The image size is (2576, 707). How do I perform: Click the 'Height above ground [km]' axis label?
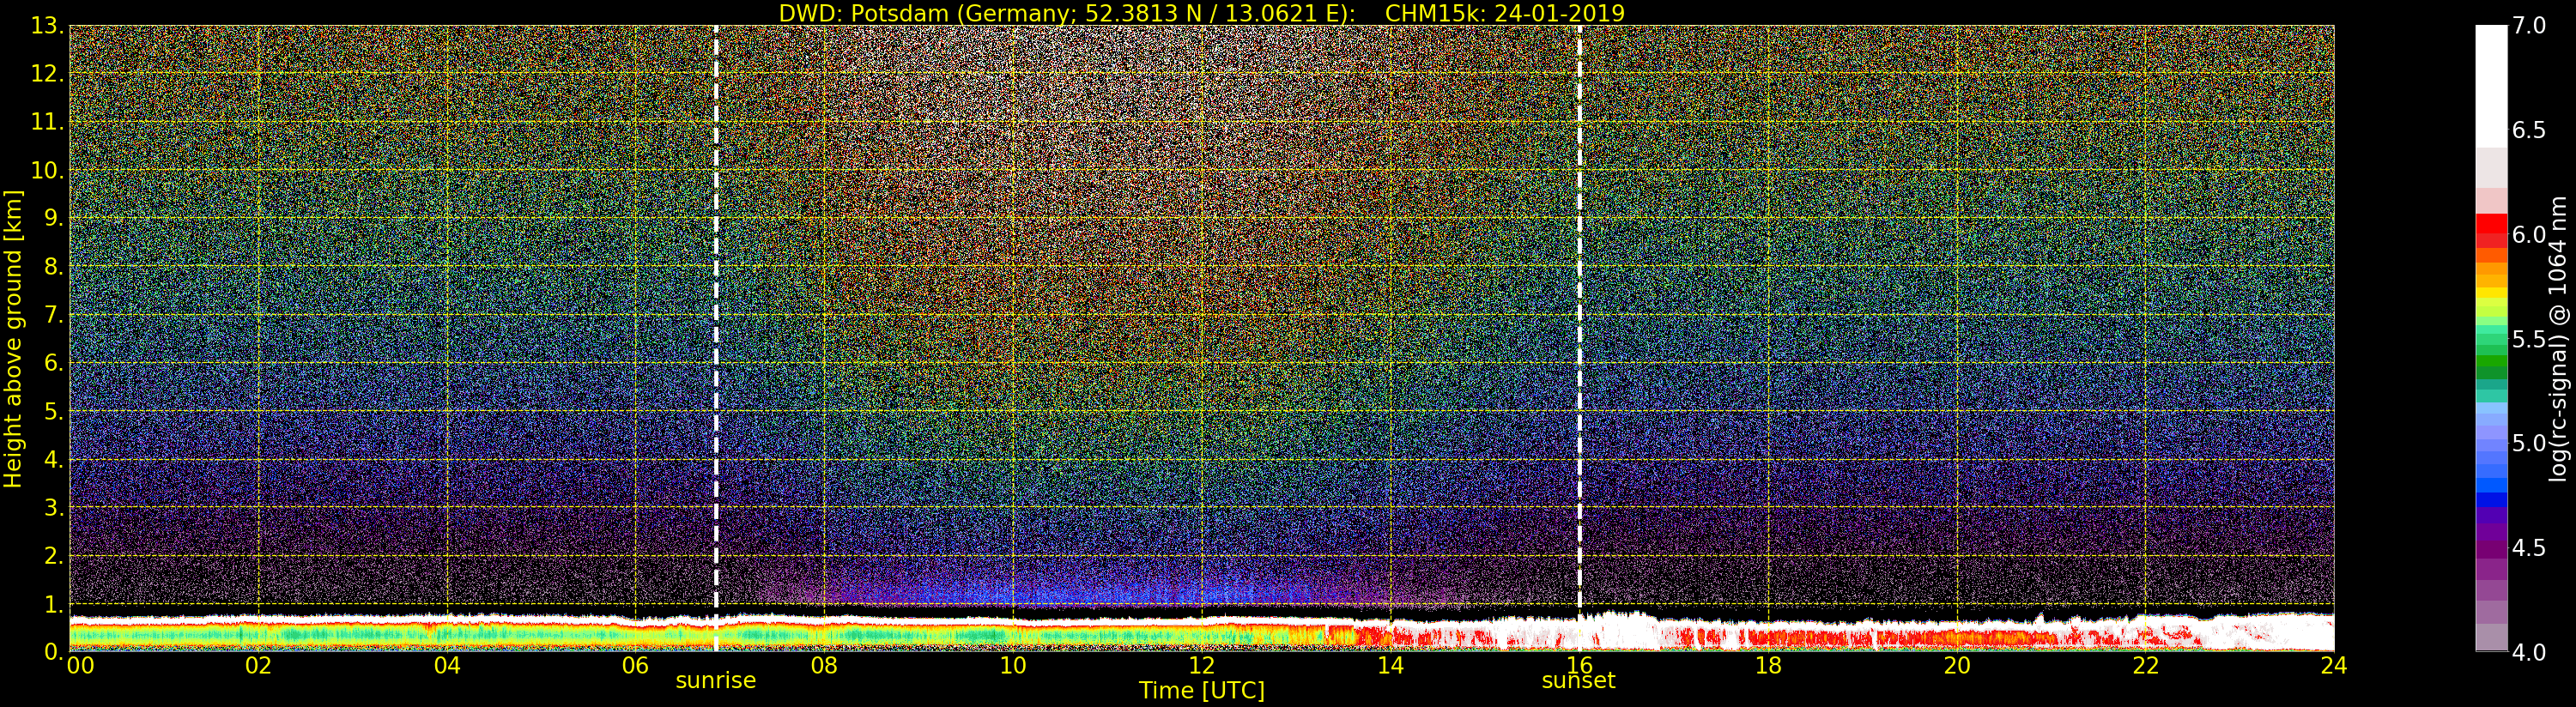click(x=13, y=338)
